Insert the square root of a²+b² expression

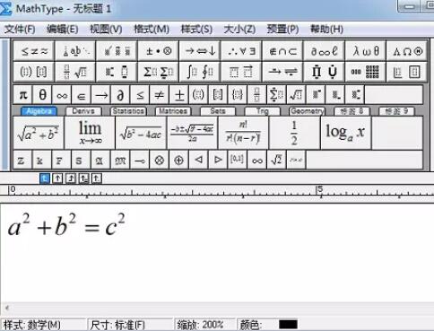(x=39, y=133)
